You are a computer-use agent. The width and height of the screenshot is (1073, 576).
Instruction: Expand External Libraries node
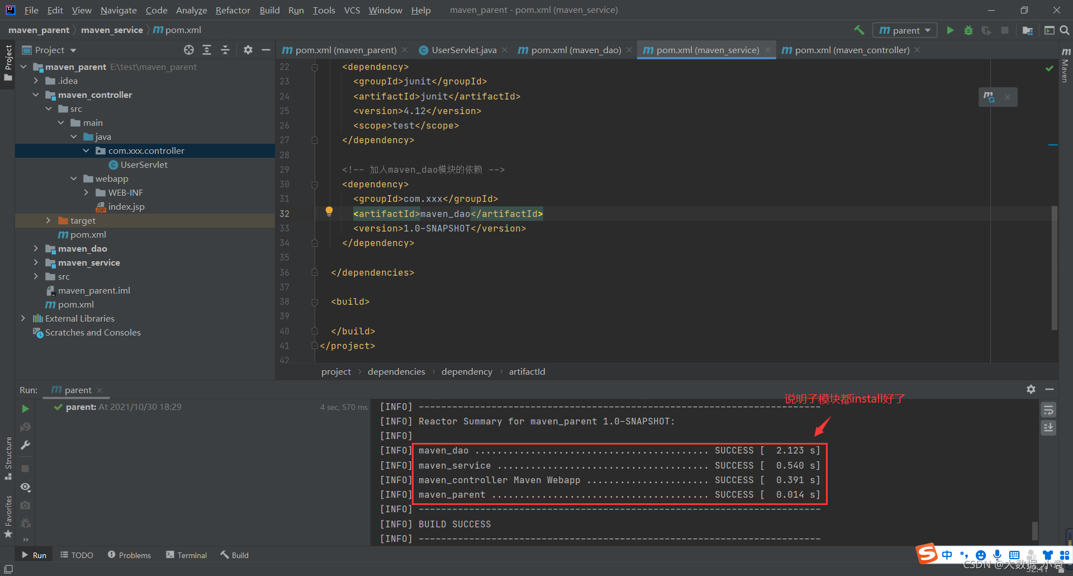23,318
